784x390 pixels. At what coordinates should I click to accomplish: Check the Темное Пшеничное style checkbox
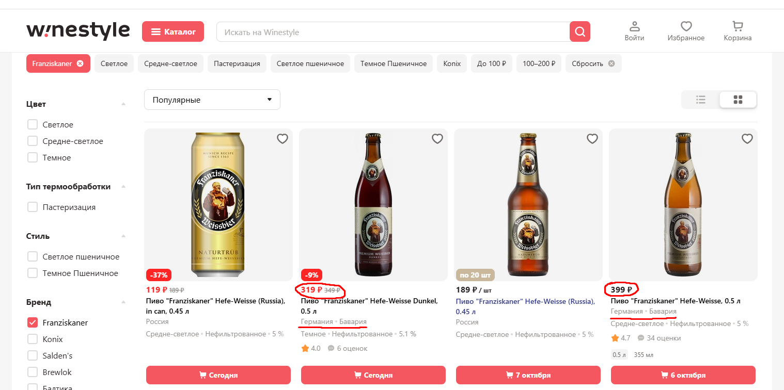pyautogui.click(x=33, y=273)
